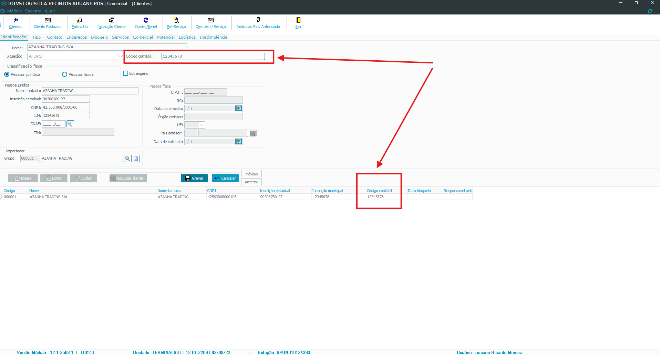
Task: Switch to the Comercial tab
Action: pyautogui.click(x=143, y=37)
